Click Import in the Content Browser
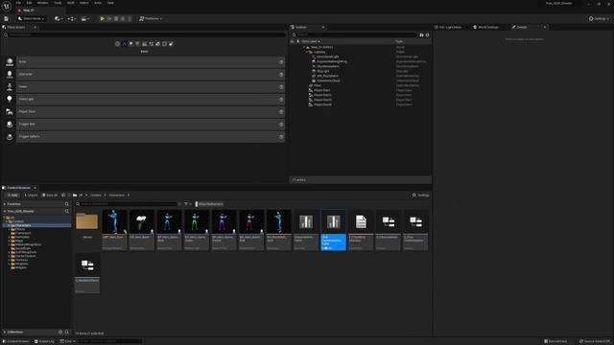This screenshot has width=614, height=345. click(31, 195)
